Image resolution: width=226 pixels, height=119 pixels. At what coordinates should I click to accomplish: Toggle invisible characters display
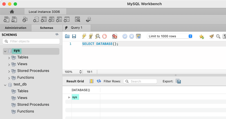click(x=224, y=36)
